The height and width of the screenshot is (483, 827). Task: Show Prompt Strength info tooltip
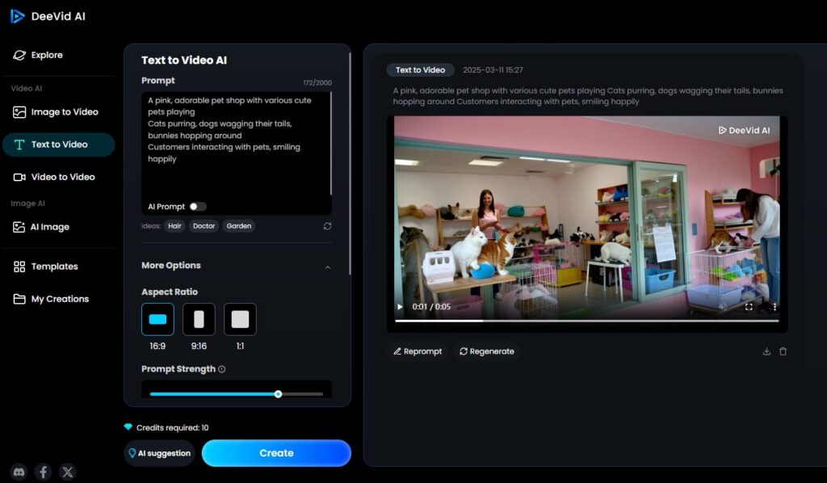(x=222, y=369)
